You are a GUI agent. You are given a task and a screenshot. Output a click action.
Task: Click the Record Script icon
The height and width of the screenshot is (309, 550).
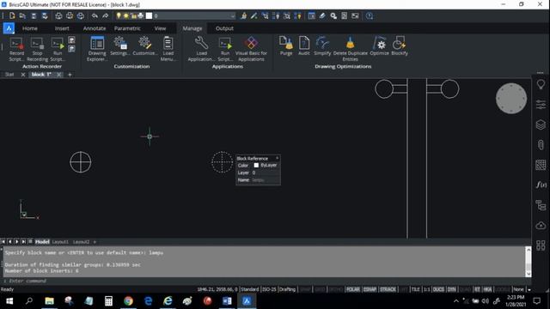click(16, 44)
